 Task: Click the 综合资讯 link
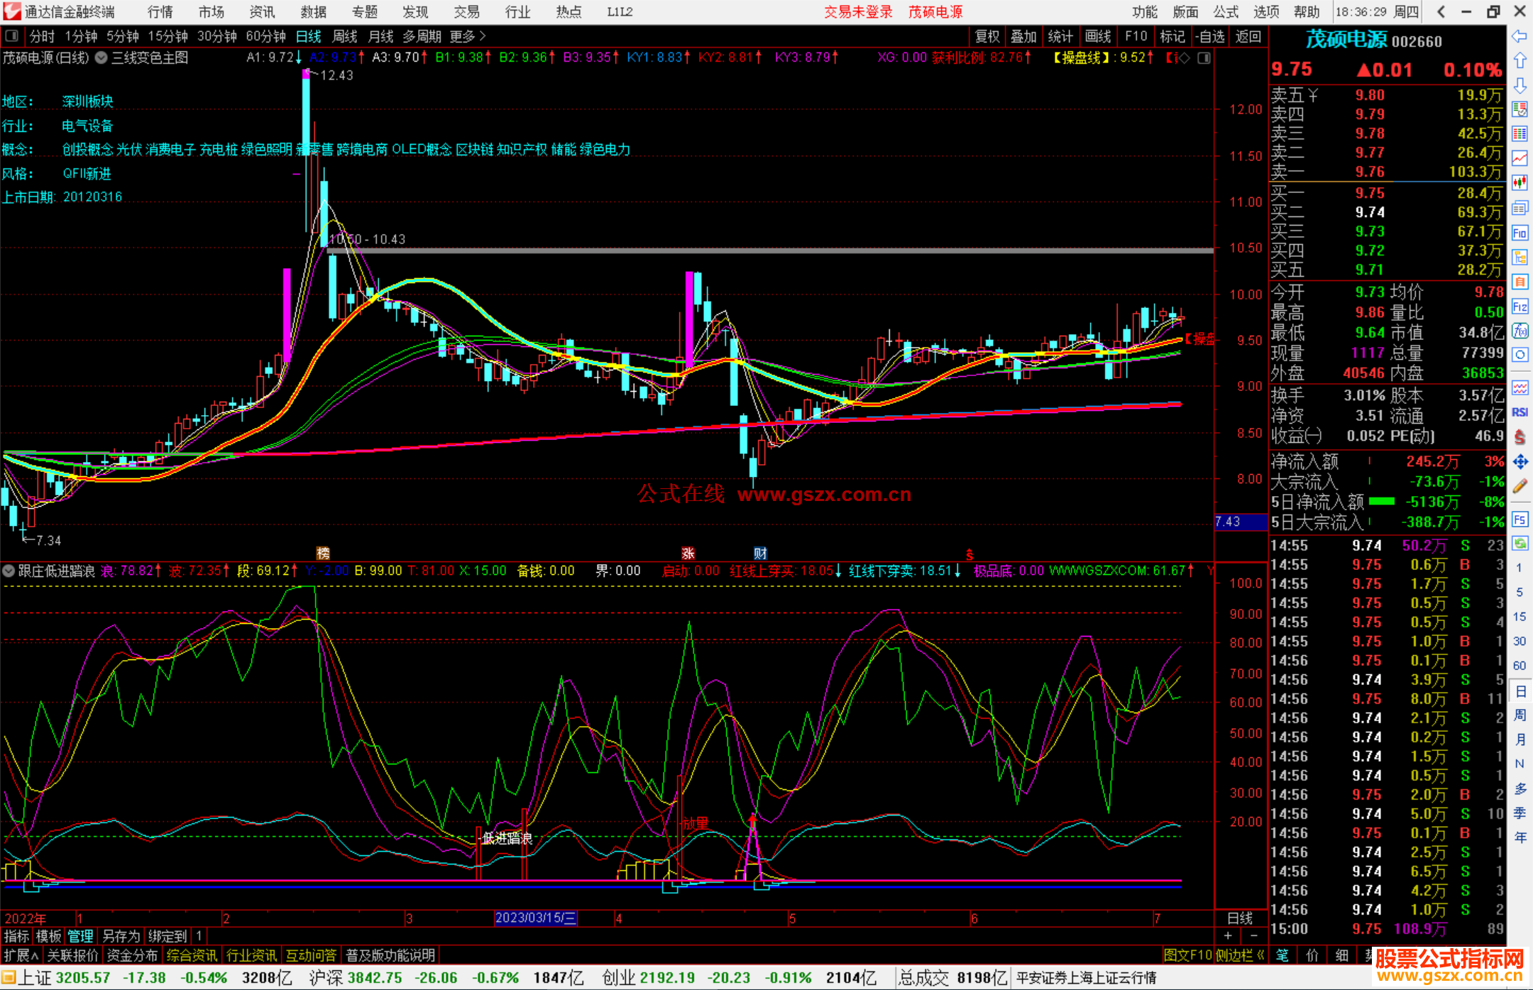click(192, 955)
